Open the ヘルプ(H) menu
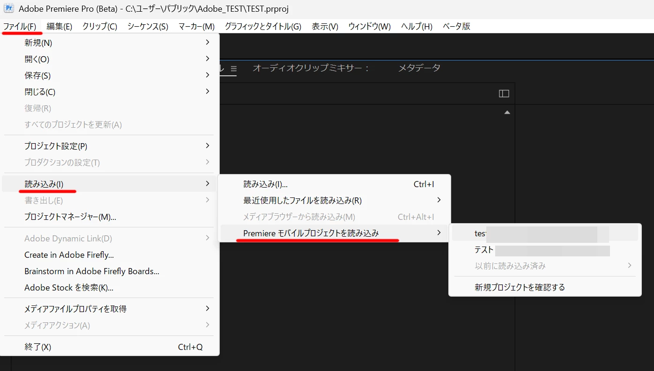Screen dimensions: 654x371 [x=417, y=27]
